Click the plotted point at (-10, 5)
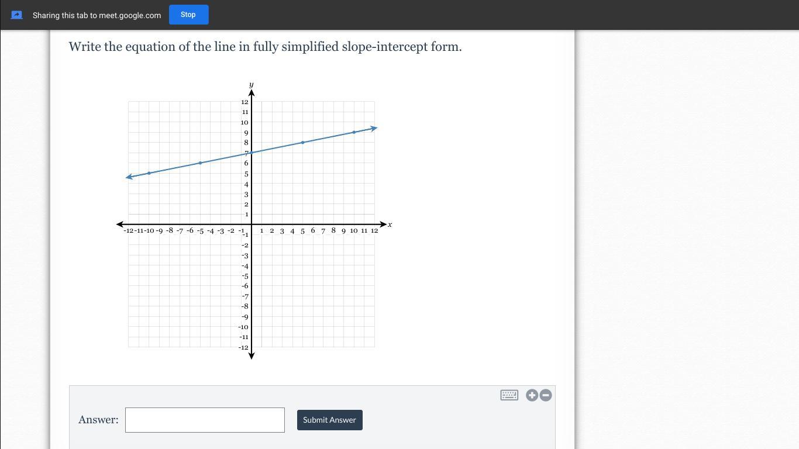 click(149, 173)
